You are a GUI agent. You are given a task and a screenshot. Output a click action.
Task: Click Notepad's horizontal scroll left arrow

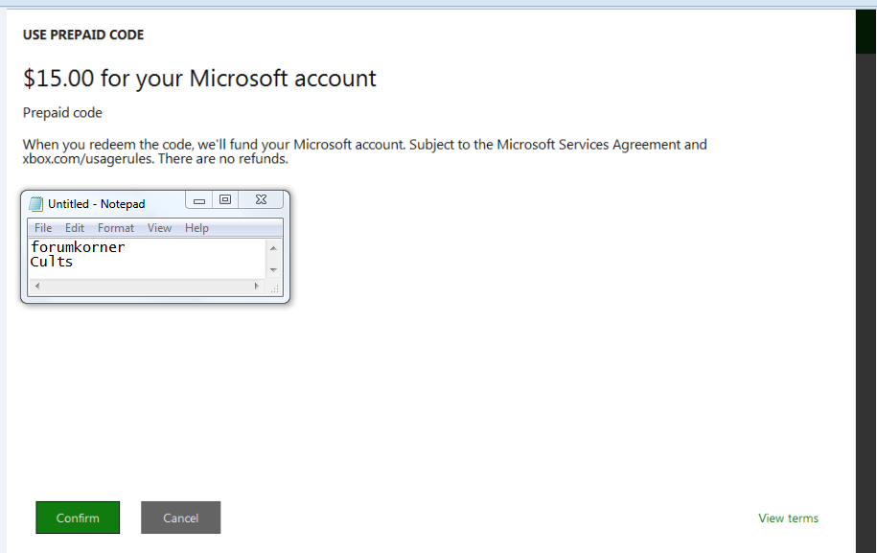pyautogui.click(x=37, y=286)
